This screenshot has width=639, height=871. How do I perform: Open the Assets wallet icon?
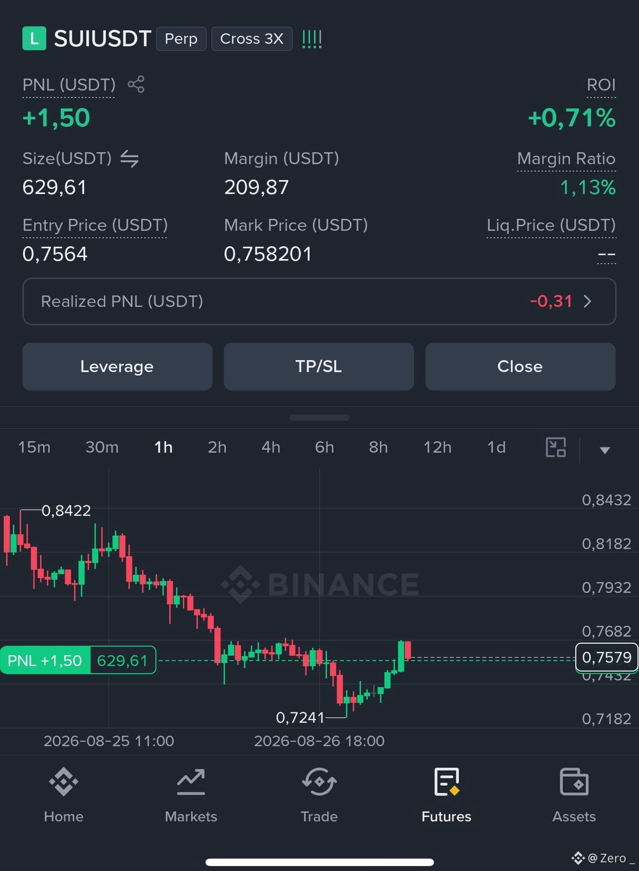point(574,781)
